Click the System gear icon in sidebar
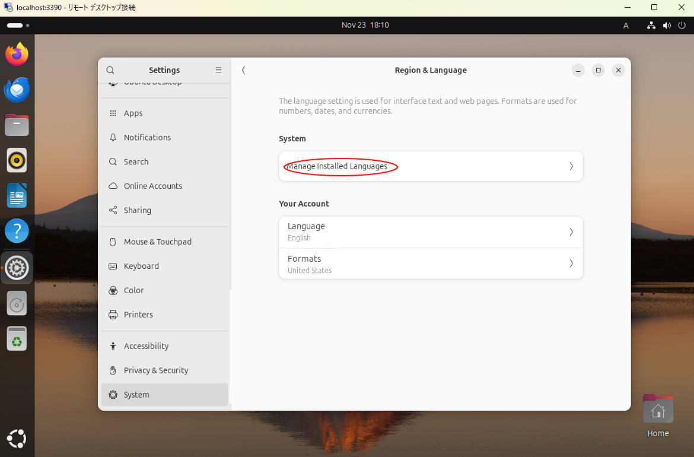Screen dimensions: 694x457 click(x=113, y=395)
